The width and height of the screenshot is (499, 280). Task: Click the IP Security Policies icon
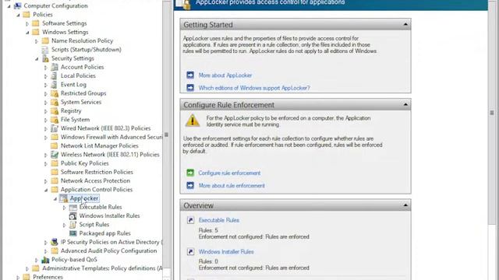click(x=55, y=242)
